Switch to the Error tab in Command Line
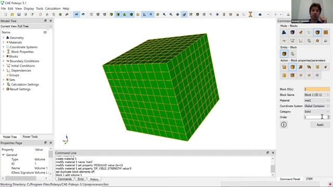333x187 pixels. click(81, 179)
